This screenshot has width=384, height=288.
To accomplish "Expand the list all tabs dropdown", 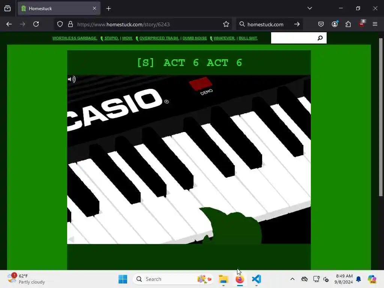I will tap(310, 8).
